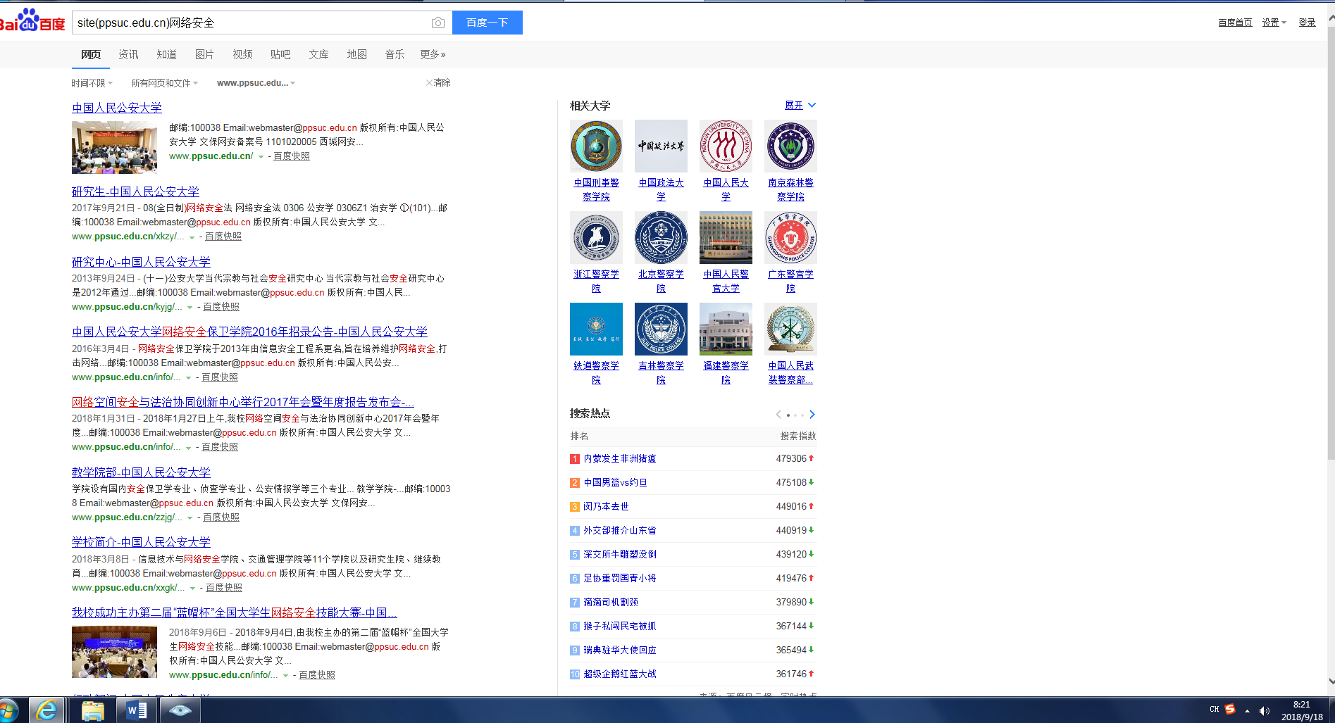This screenshot has height=723, width=1335.
Task: Open 北京警察学院 emblem
Action: click(x=661, y=237)
